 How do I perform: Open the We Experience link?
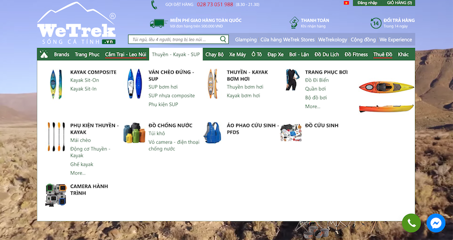pos(395,40)
